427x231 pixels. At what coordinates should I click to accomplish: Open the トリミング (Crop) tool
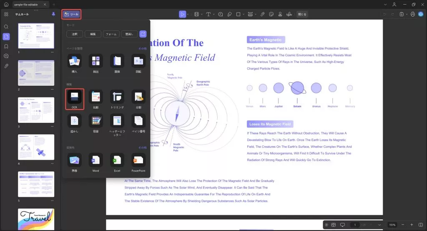tap(117, 99)
